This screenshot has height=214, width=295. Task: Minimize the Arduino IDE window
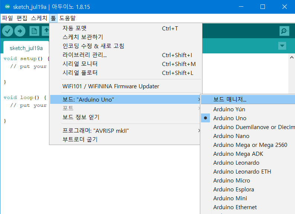click(241, 7)
